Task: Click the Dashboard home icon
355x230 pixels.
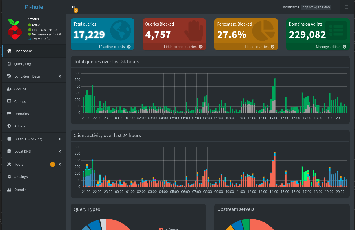Action: point(9,51)
